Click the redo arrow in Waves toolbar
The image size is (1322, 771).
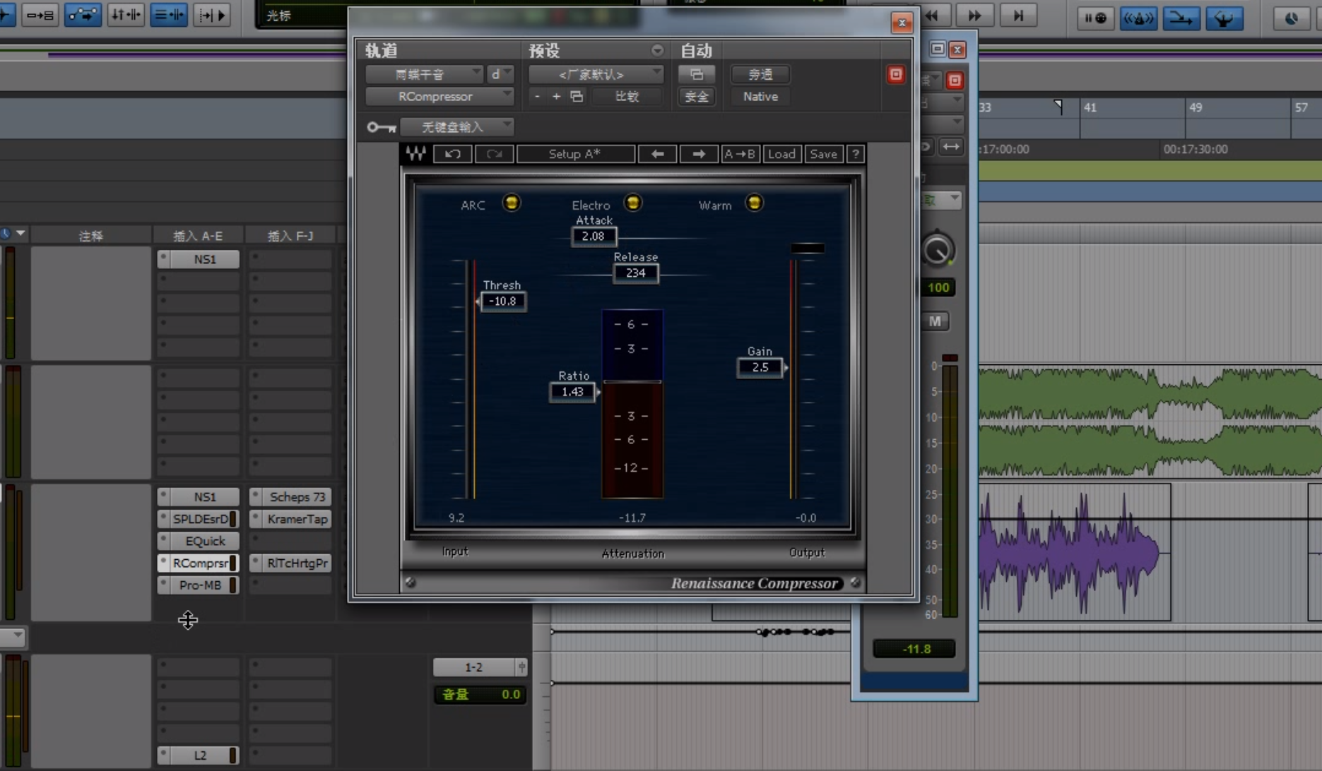(x=494, y=154)
